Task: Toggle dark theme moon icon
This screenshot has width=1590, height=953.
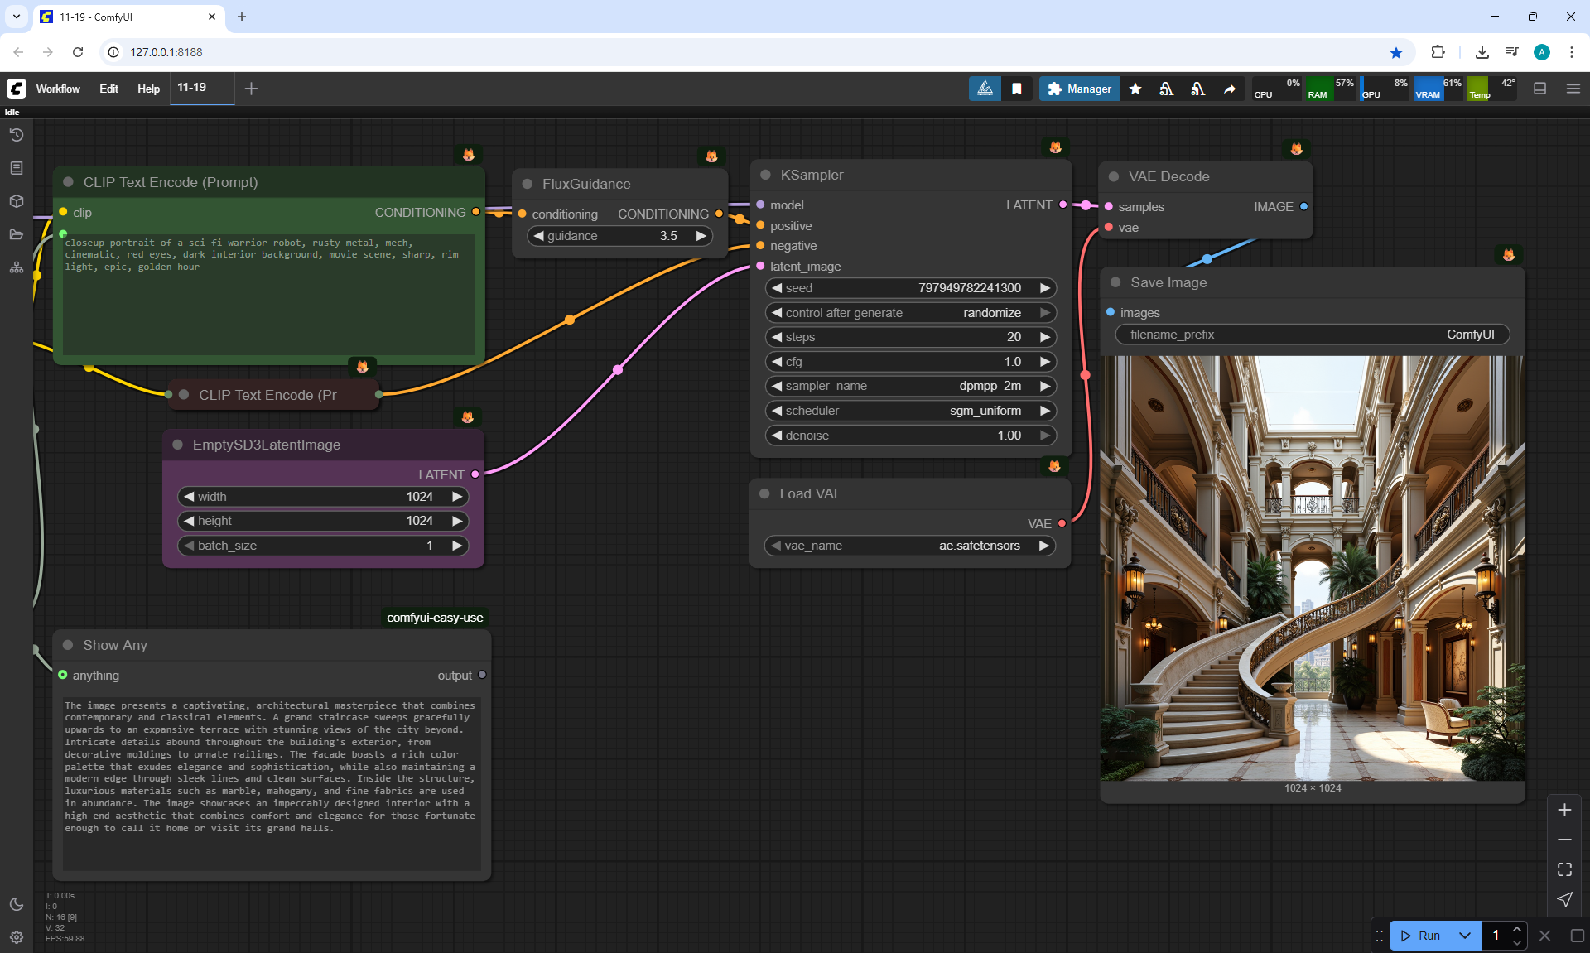Action: coord(17,904)
